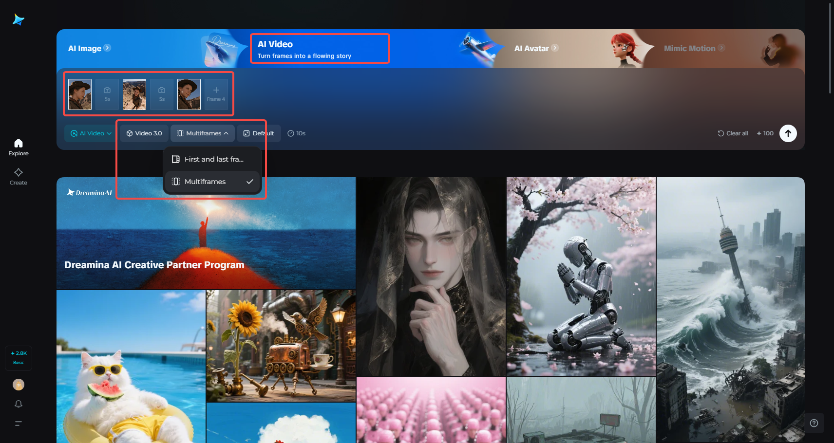Viewport: 834px width, 443px height.
Task: Open the Explore home icon in sidebar
Action: click(x=18, y=146)
